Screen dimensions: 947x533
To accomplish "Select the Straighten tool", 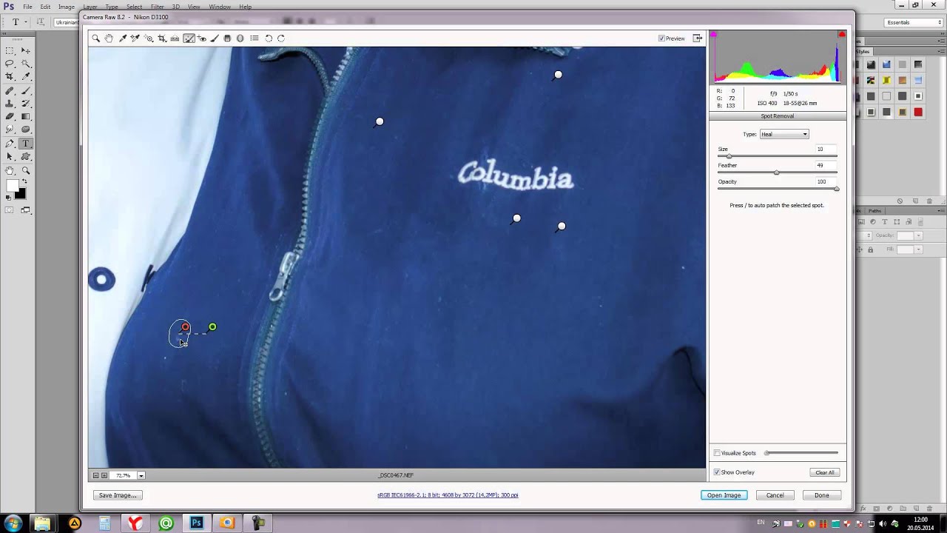I will (x=175, y=38).
